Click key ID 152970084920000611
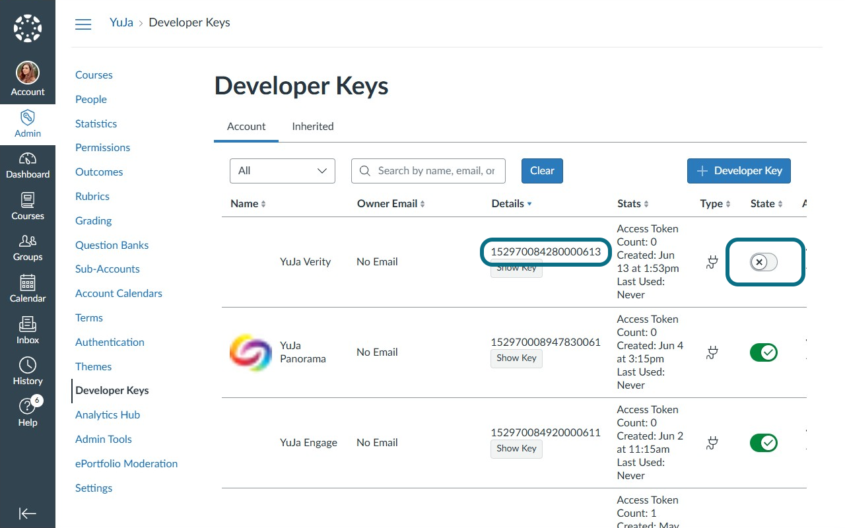Viewport: 845px width, 528px height. [x=546, y=433]
